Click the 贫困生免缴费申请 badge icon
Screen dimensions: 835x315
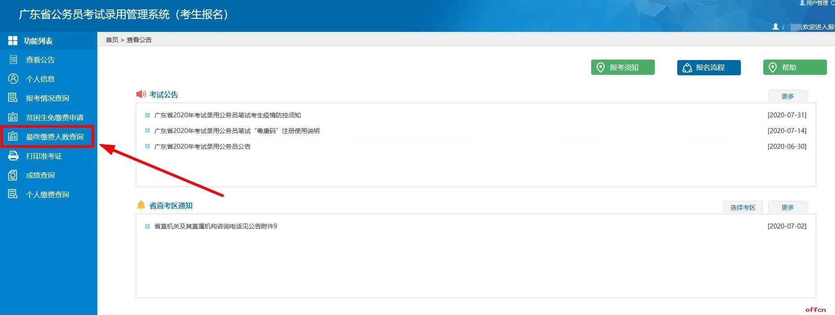[13, 117]
